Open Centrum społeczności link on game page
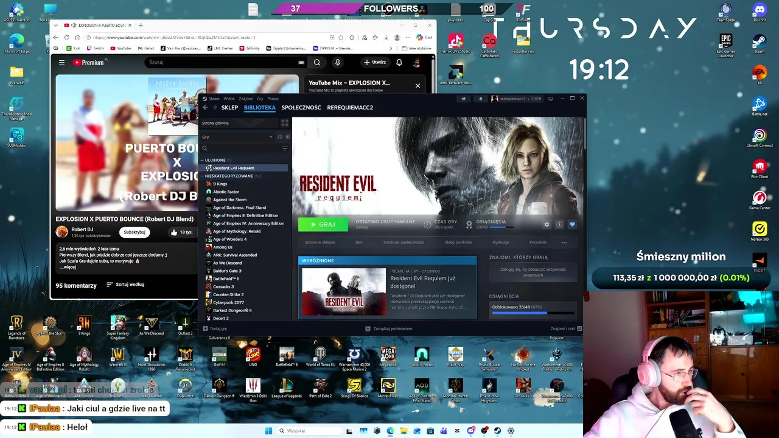This screenshot has height=438, width=779. (x=403, y=242)
